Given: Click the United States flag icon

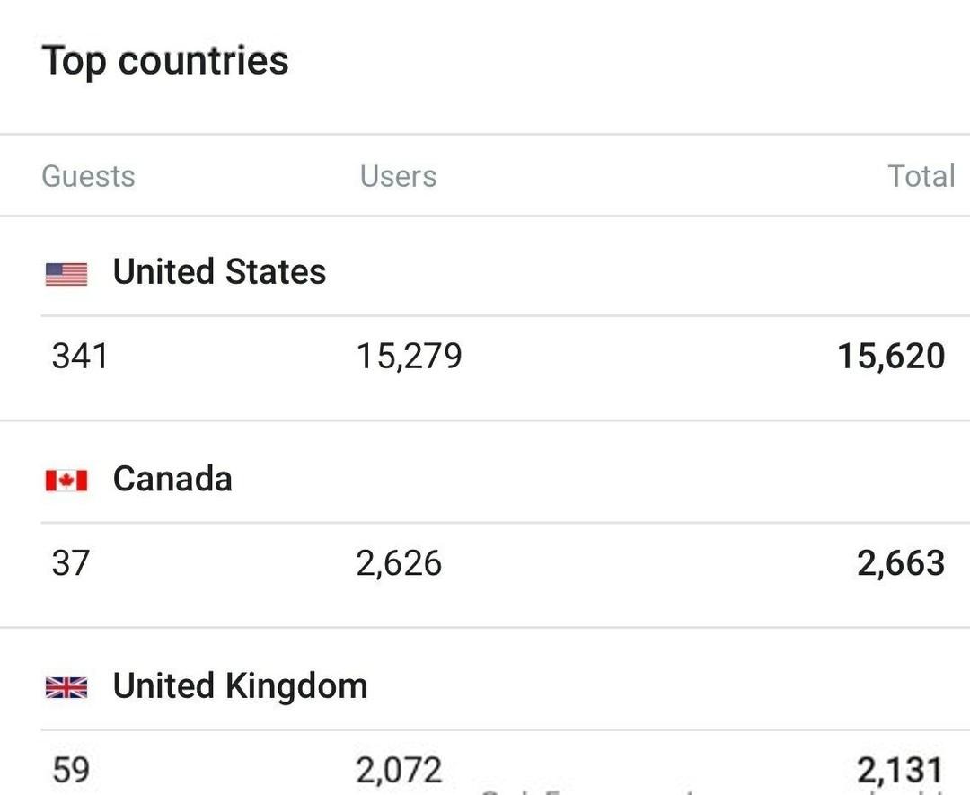Looking at the screenshot, I should point(66,275).
